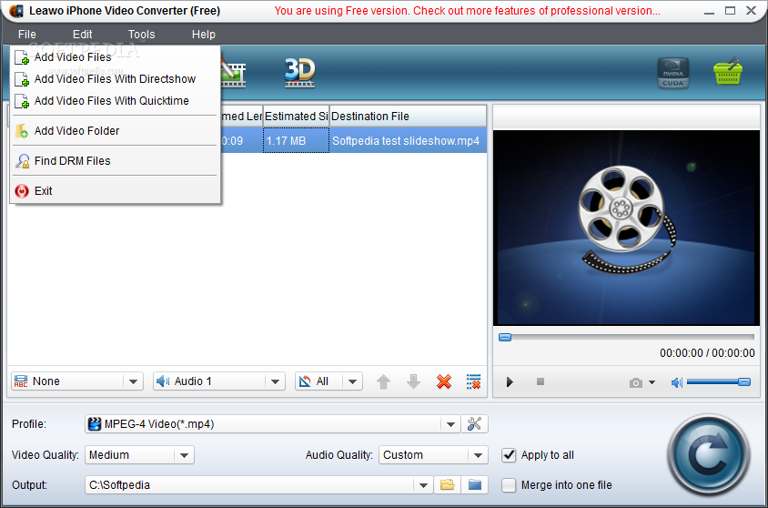This screenshot has height=508, width=768.
Task: Open snapshot options dropdown arrow
Action: [x=652, y=382]
